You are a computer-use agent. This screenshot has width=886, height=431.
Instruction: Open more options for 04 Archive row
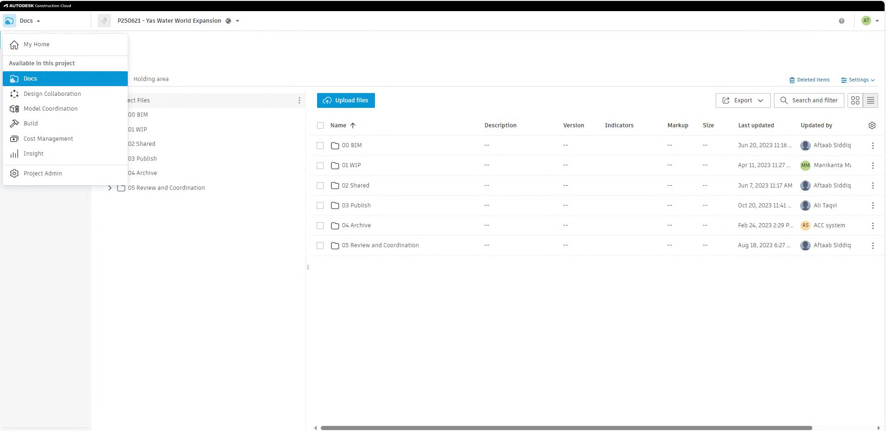873,225
